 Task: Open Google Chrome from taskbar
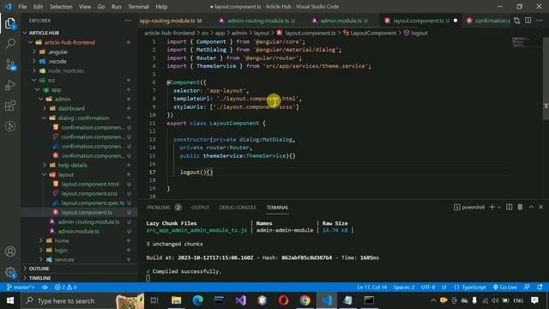tap(305, 300)
